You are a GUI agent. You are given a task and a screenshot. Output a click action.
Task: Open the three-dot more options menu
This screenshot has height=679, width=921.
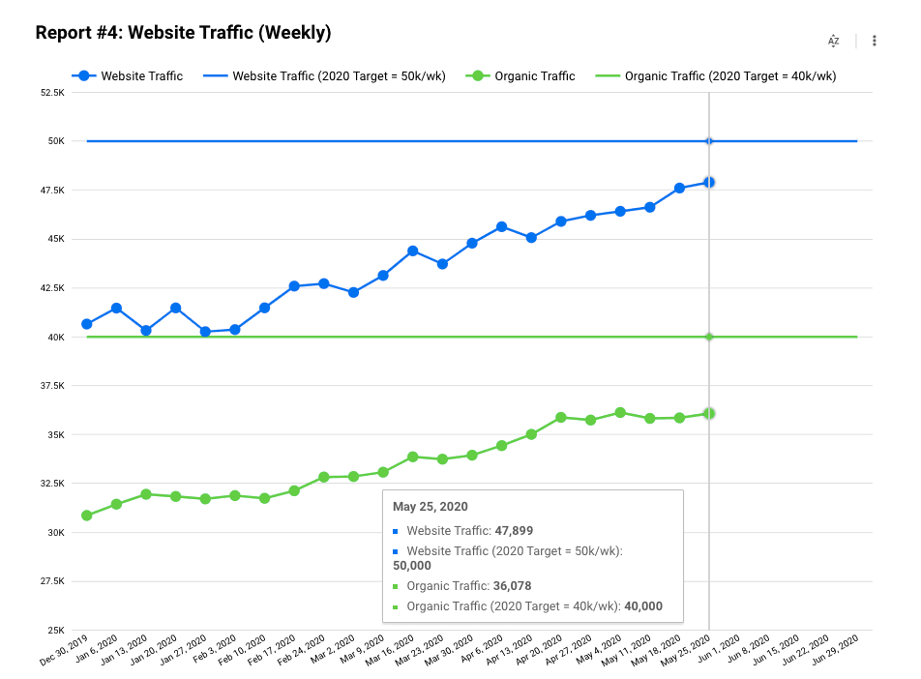point(875,41)
